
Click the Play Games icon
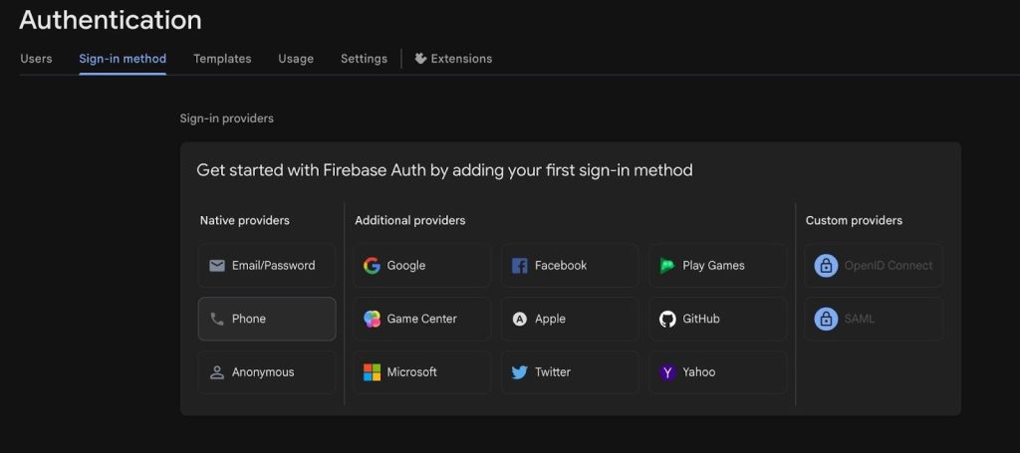point(666,265)
